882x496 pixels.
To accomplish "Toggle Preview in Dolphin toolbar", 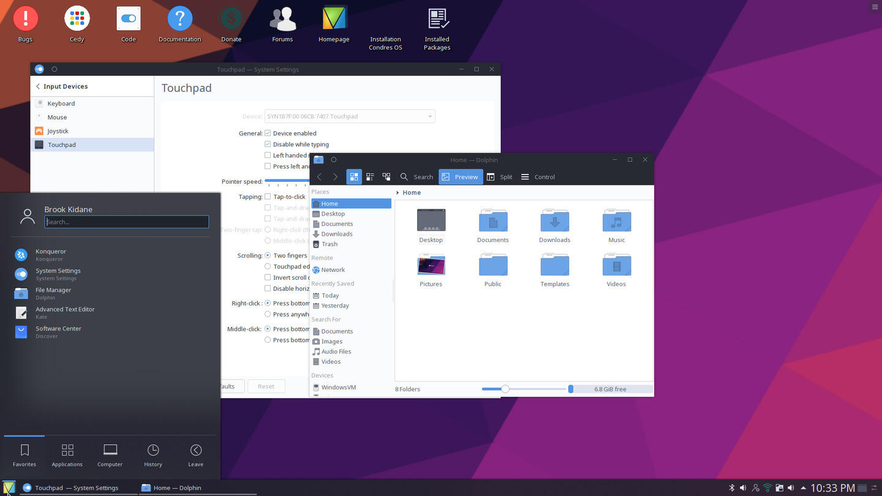I will pyautogui.click(x=461, y=177).
